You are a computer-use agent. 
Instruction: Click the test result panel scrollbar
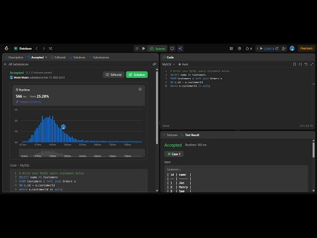click(314, 150)
